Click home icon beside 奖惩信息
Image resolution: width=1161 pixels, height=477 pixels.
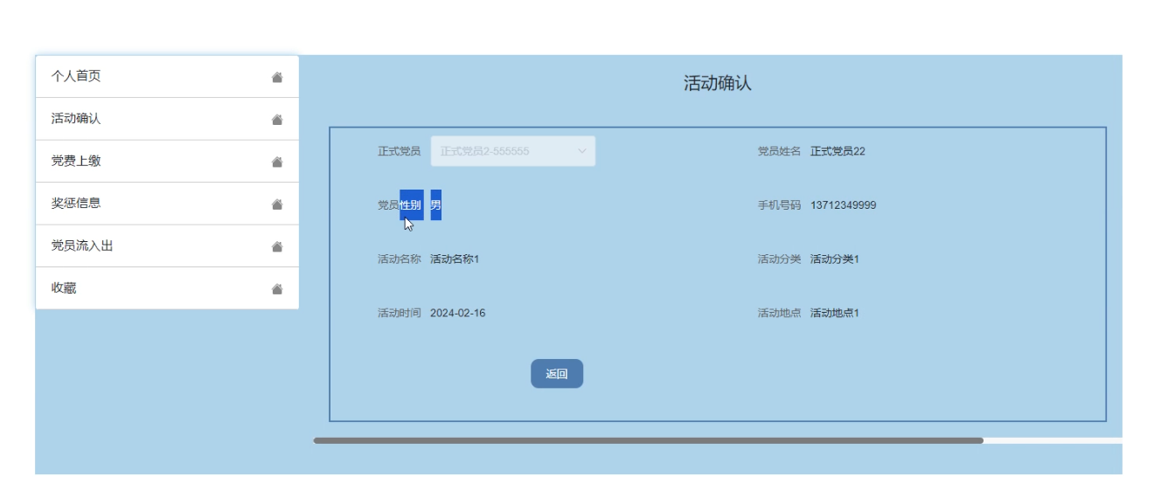pos(277,204)
